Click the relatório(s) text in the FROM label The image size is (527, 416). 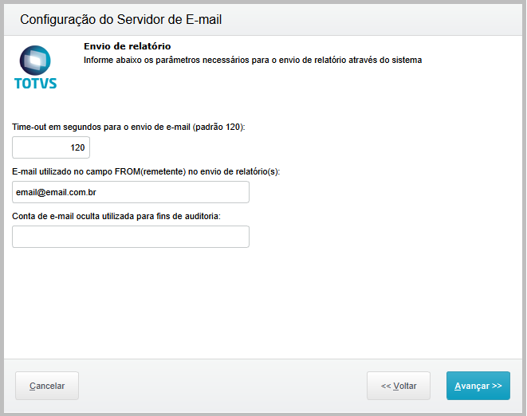257,171
